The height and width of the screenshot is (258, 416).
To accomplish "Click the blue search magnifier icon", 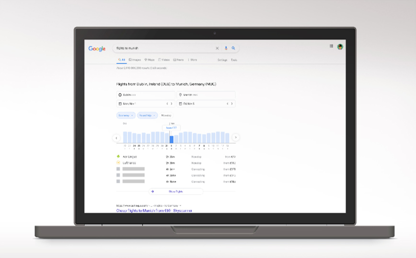I will tap(233, 48).
